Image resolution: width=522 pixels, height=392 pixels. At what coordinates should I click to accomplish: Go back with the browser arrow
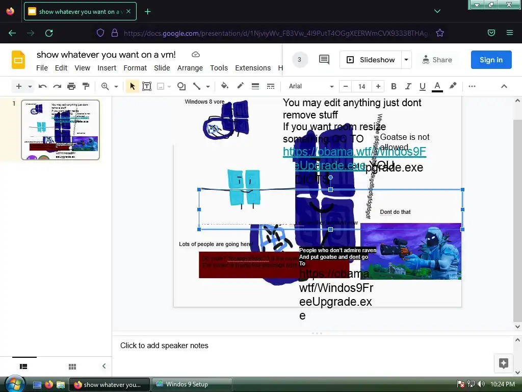12,33
